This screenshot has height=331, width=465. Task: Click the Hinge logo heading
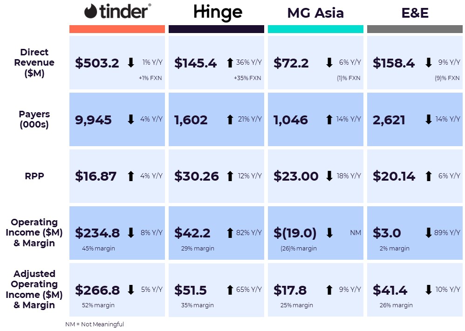pyautogui.click(x=218, y=13)
